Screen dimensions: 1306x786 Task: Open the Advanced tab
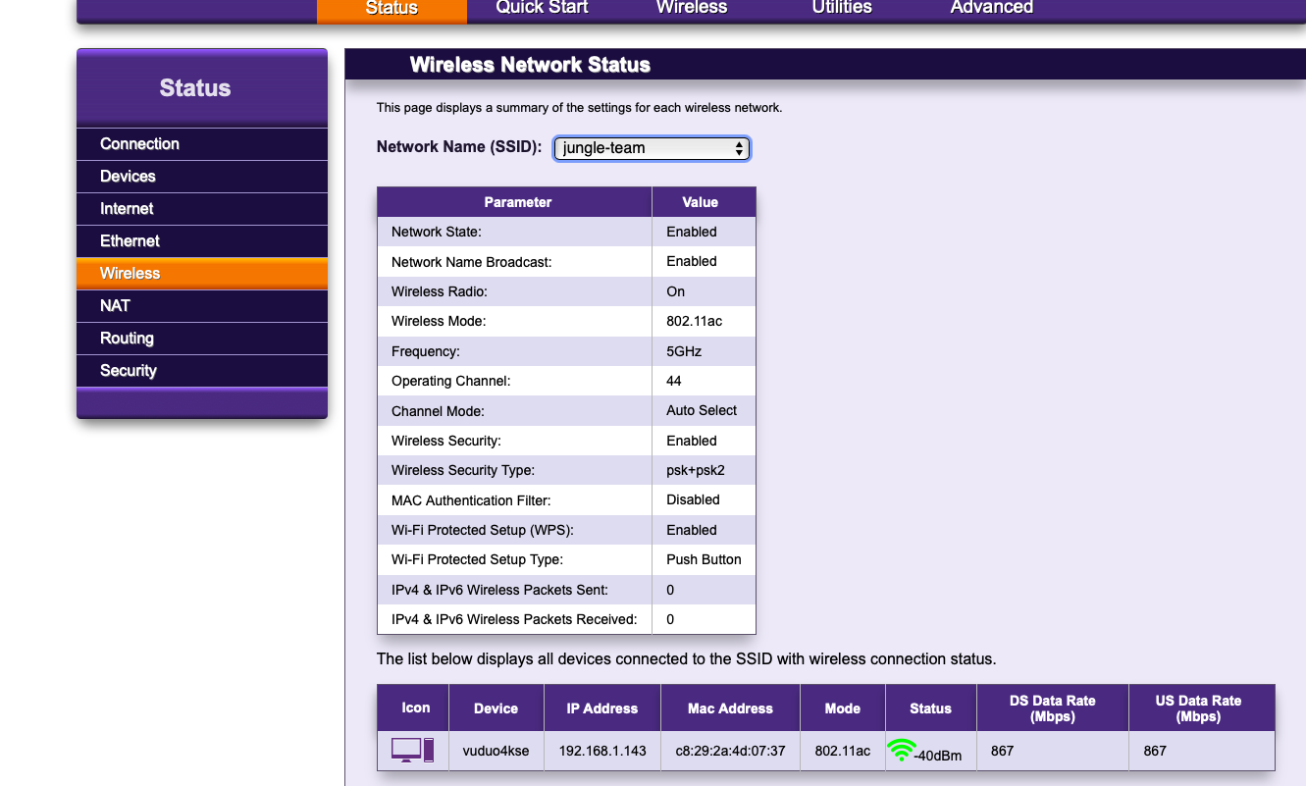(991, 8)
